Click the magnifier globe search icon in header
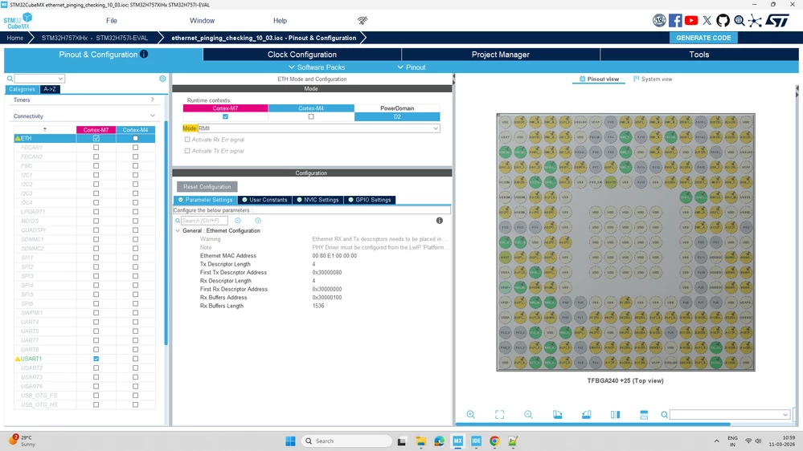Image resolution: width=803 pixels, height=451 pixels. coord(739,20)
